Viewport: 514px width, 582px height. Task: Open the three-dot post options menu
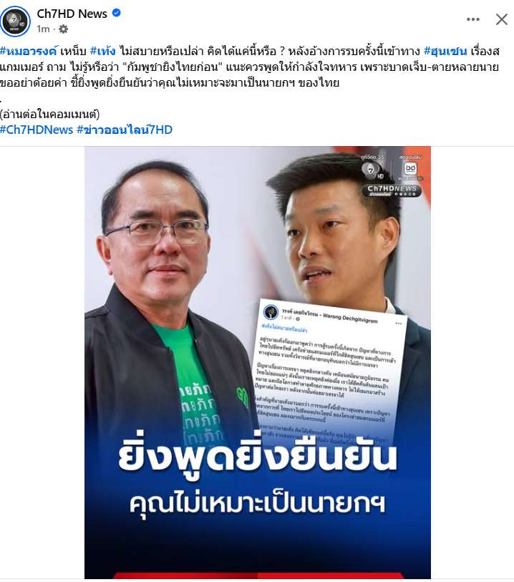point(472,19)
